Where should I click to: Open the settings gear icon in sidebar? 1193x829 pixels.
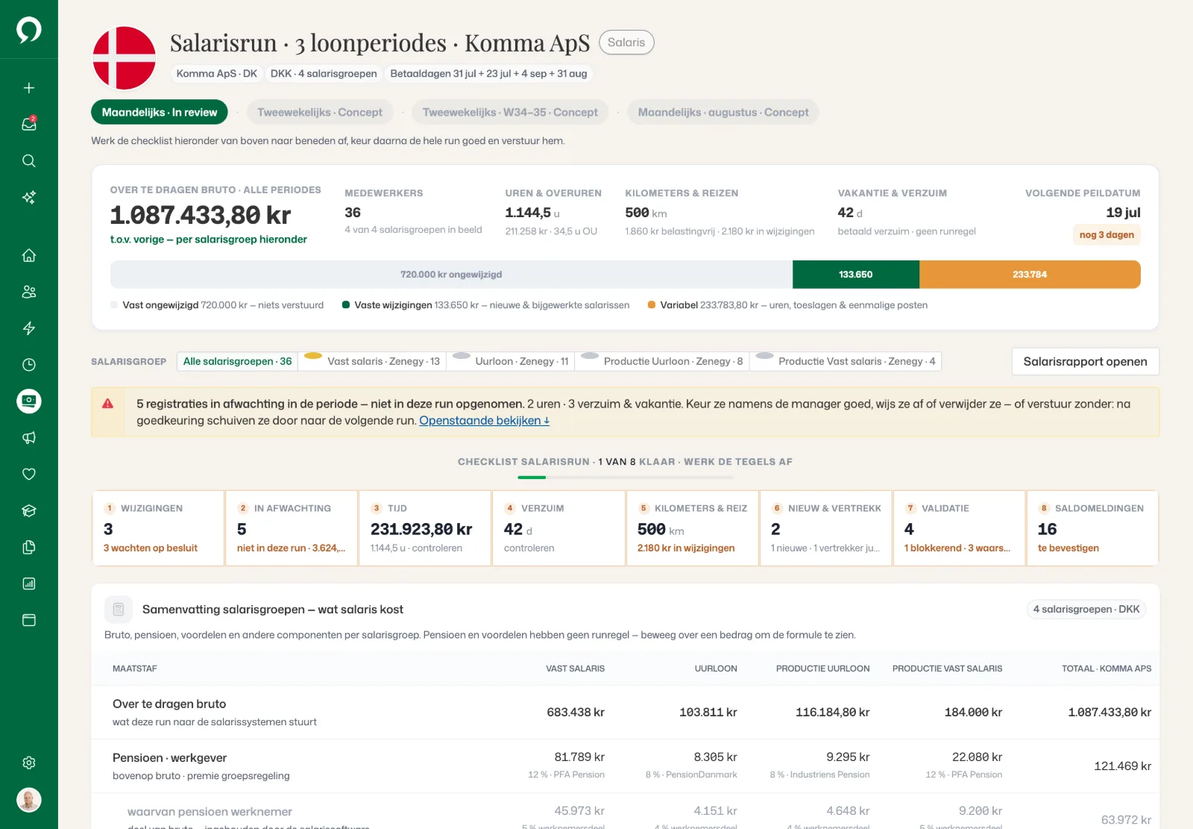pyautogui.click(x=29, y=763)
